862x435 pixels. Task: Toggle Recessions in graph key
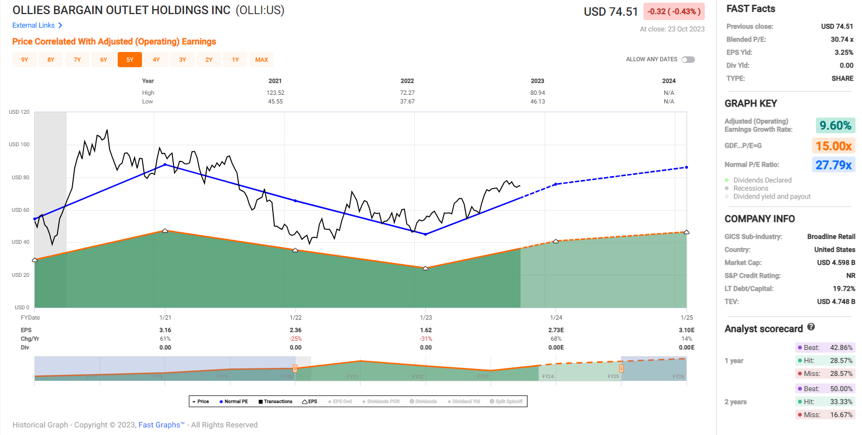pos(747,189)
